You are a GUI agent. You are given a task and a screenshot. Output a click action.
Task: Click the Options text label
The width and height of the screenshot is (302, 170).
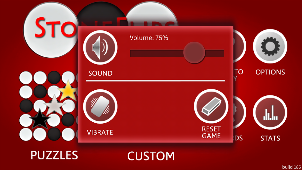tap(270, 72)
